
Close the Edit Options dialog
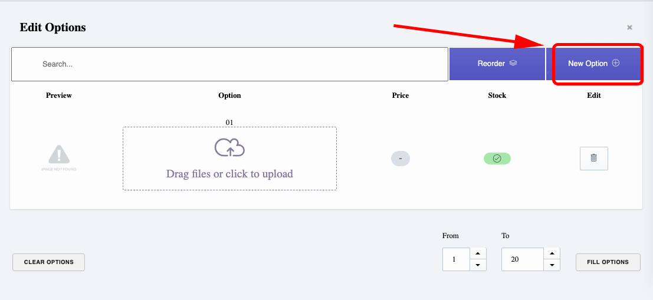click(x=629, y=28)
